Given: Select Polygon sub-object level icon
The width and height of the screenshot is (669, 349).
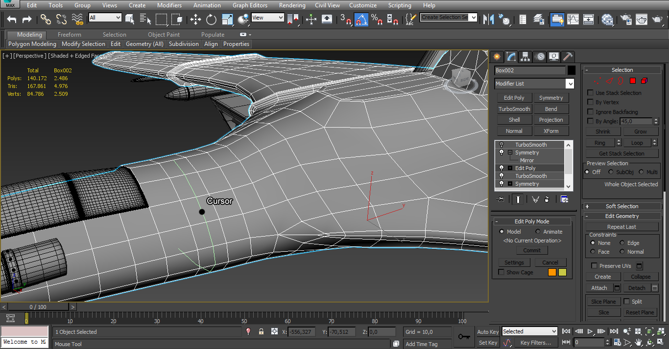Looking at the screenshot, I should (x=632, y=81).
